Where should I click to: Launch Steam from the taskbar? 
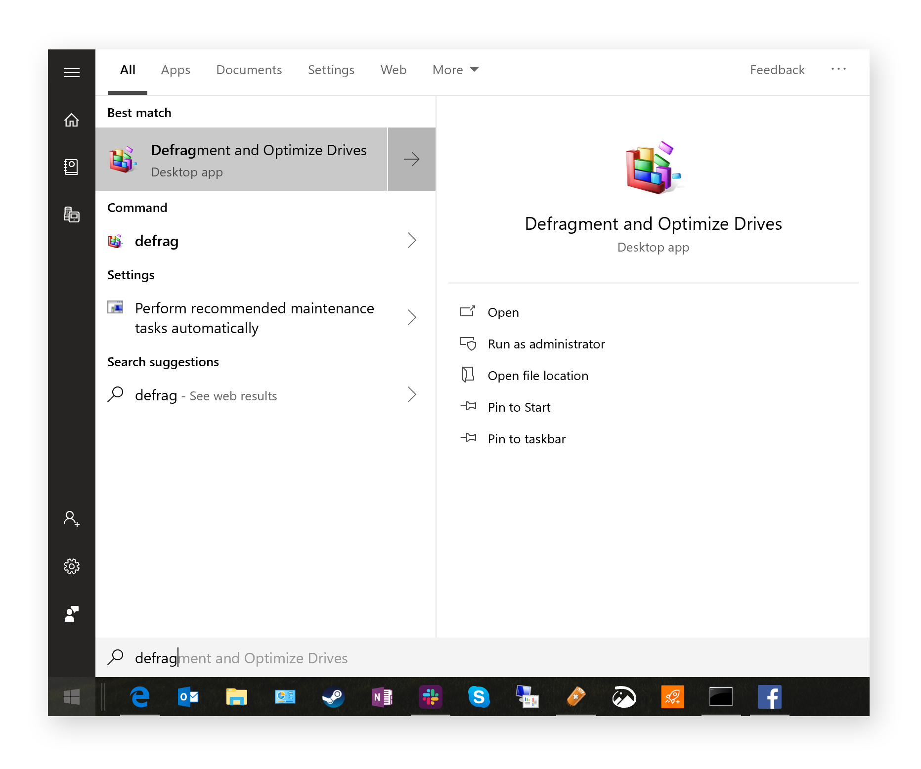[x=334, y=697]
